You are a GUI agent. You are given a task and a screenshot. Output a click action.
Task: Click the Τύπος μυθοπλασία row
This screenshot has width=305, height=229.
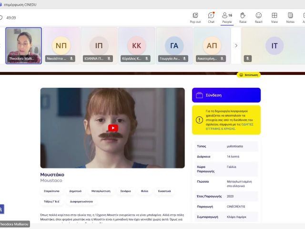point(226,146)
